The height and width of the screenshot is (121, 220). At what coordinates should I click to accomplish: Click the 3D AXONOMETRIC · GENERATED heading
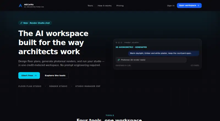coord(131,47)
